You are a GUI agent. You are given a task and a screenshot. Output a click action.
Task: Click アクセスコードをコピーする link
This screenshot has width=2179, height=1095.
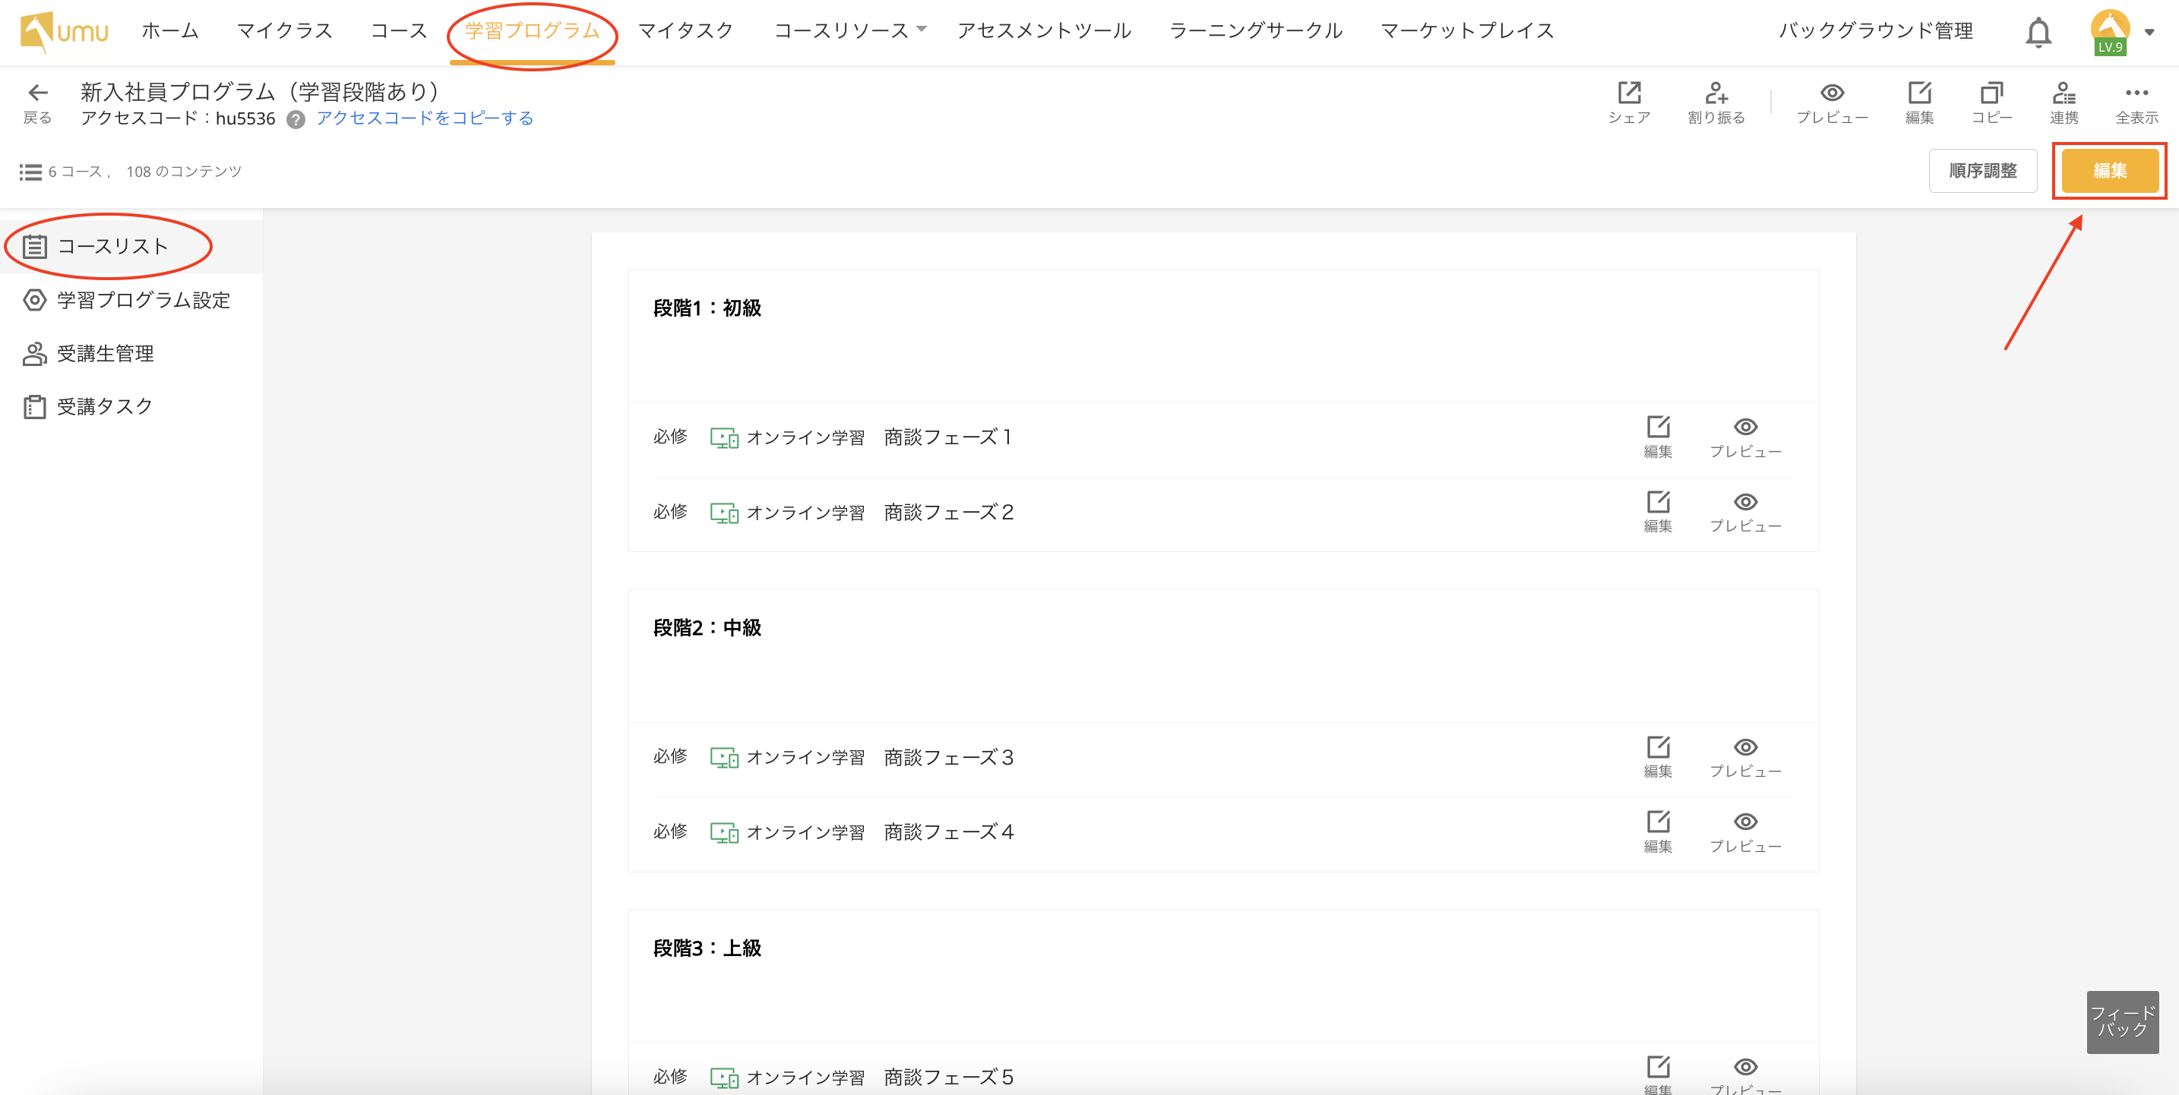tap(425, 118)
